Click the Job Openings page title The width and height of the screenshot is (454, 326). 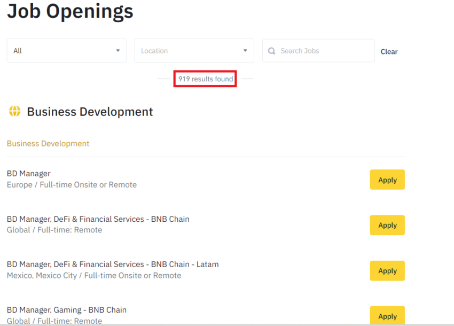(x=70, y=12)
